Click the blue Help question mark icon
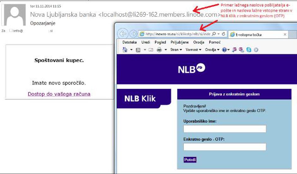The image size is (297, 174). tap(224, 50)
